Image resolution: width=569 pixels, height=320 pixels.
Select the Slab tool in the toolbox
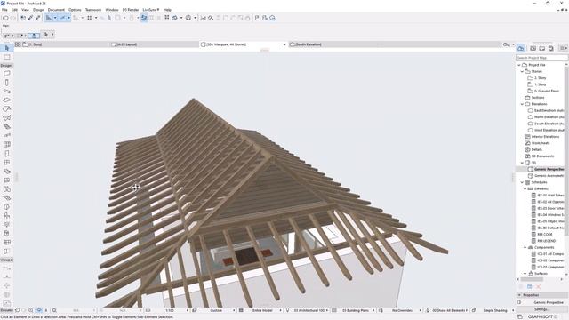click(x=6, y=100)
